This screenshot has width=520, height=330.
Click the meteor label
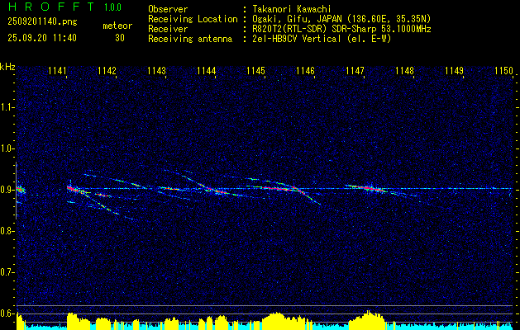coord(117,26)
